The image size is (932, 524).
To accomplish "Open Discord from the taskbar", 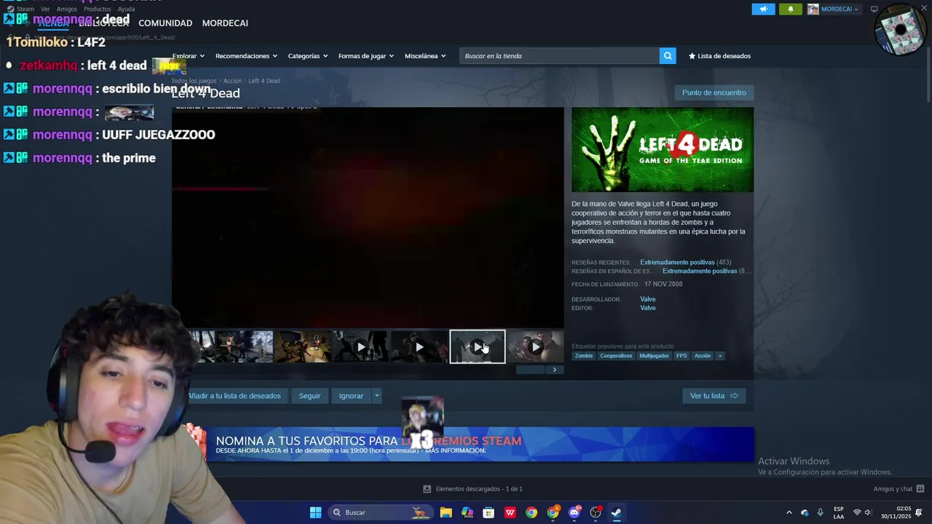I will click(x=574, y=512).
